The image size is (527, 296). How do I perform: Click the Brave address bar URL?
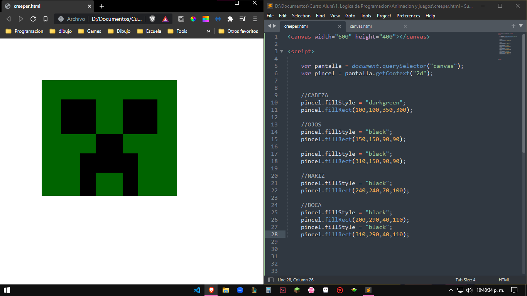coord(117,19)
